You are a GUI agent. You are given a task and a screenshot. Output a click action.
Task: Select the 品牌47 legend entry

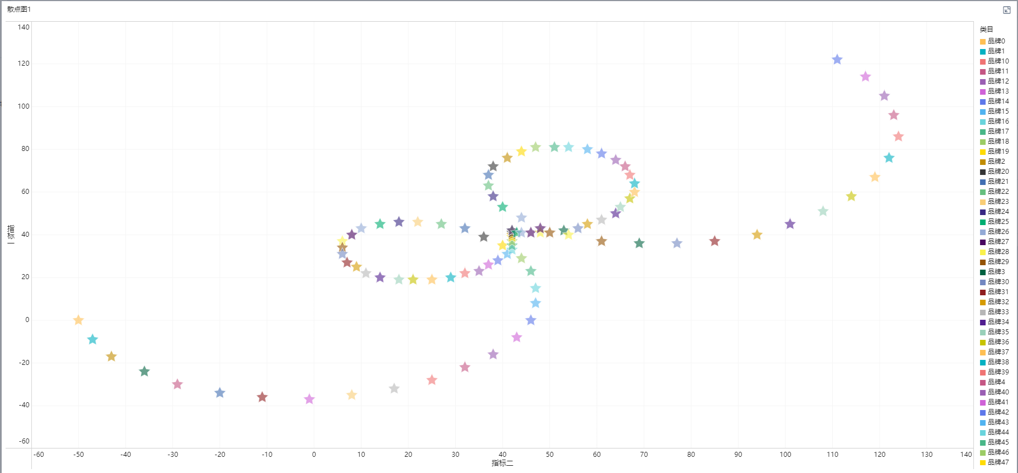(x=995, y=462)
